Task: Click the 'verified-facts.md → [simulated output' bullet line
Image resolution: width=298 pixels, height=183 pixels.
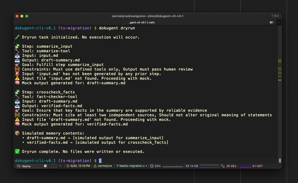Action: pos(95,142)
